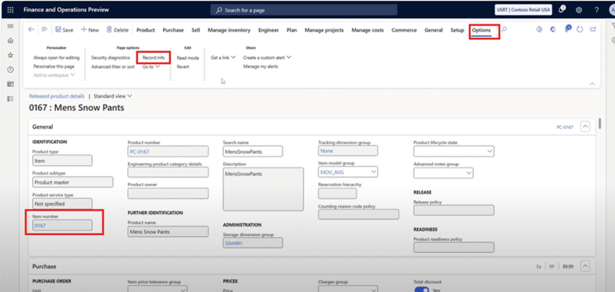Delete the current record
Image resolution: width=615 pixels, height=292 pixels.
pos(117,30)
